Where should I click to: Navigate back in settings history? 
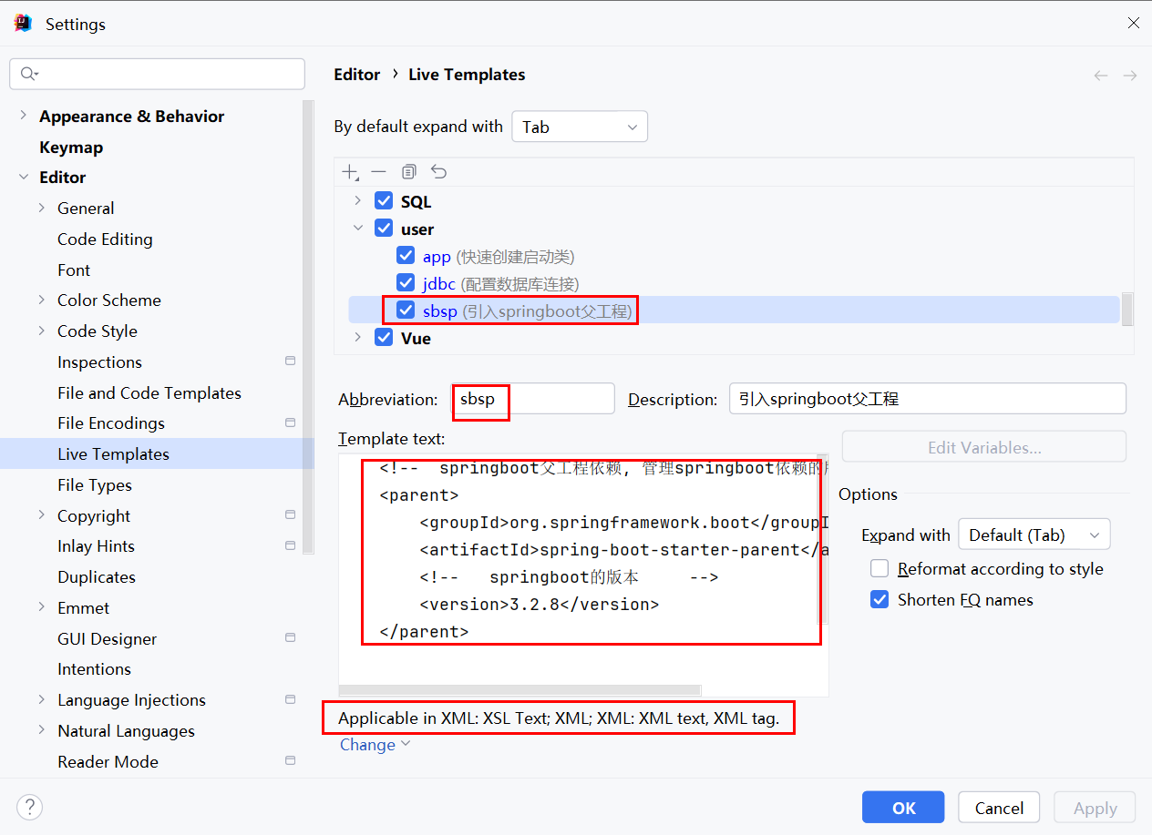pos(1101,76)
